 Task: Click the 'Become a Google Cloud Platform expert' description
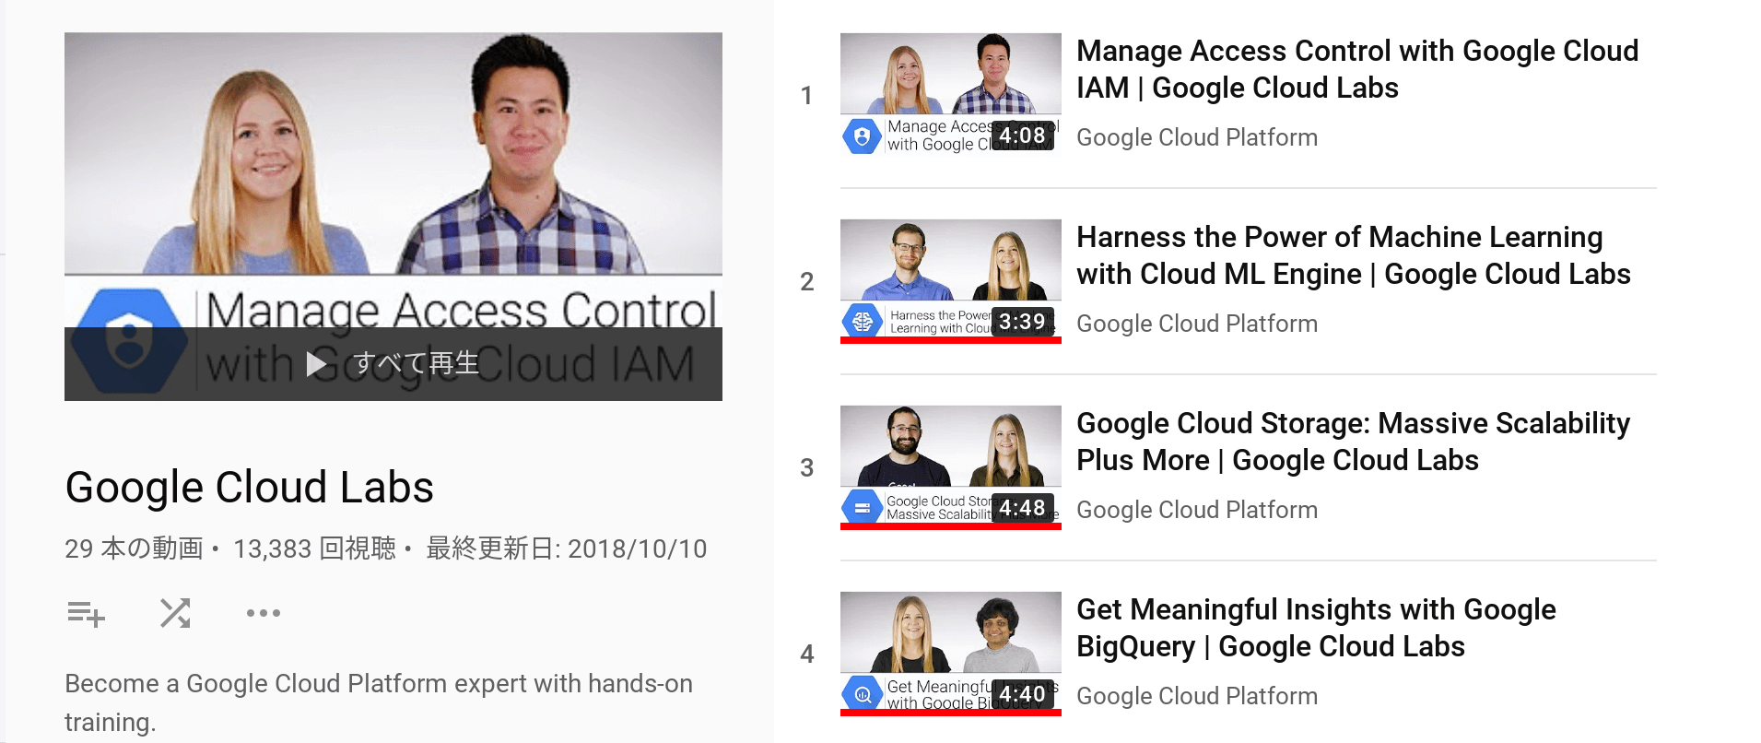pyautogui.click(x=379, y=702)
